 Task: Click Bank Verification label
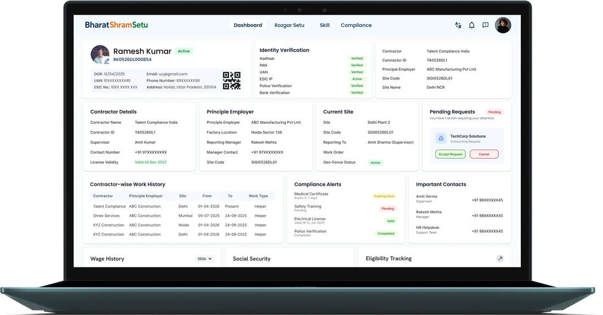click(x=275, y=93)
